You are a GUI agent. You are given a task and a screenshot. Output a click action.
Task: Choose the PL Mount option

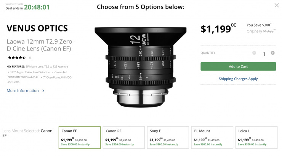(212, 137)
